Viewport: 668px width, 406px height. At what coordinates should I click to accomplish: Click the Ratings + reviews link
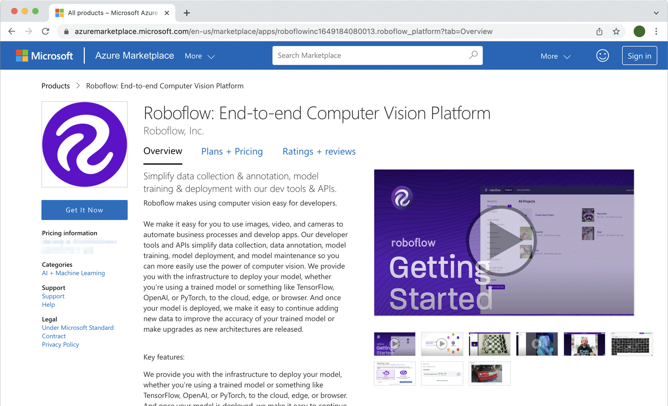[x=319, y=151]
